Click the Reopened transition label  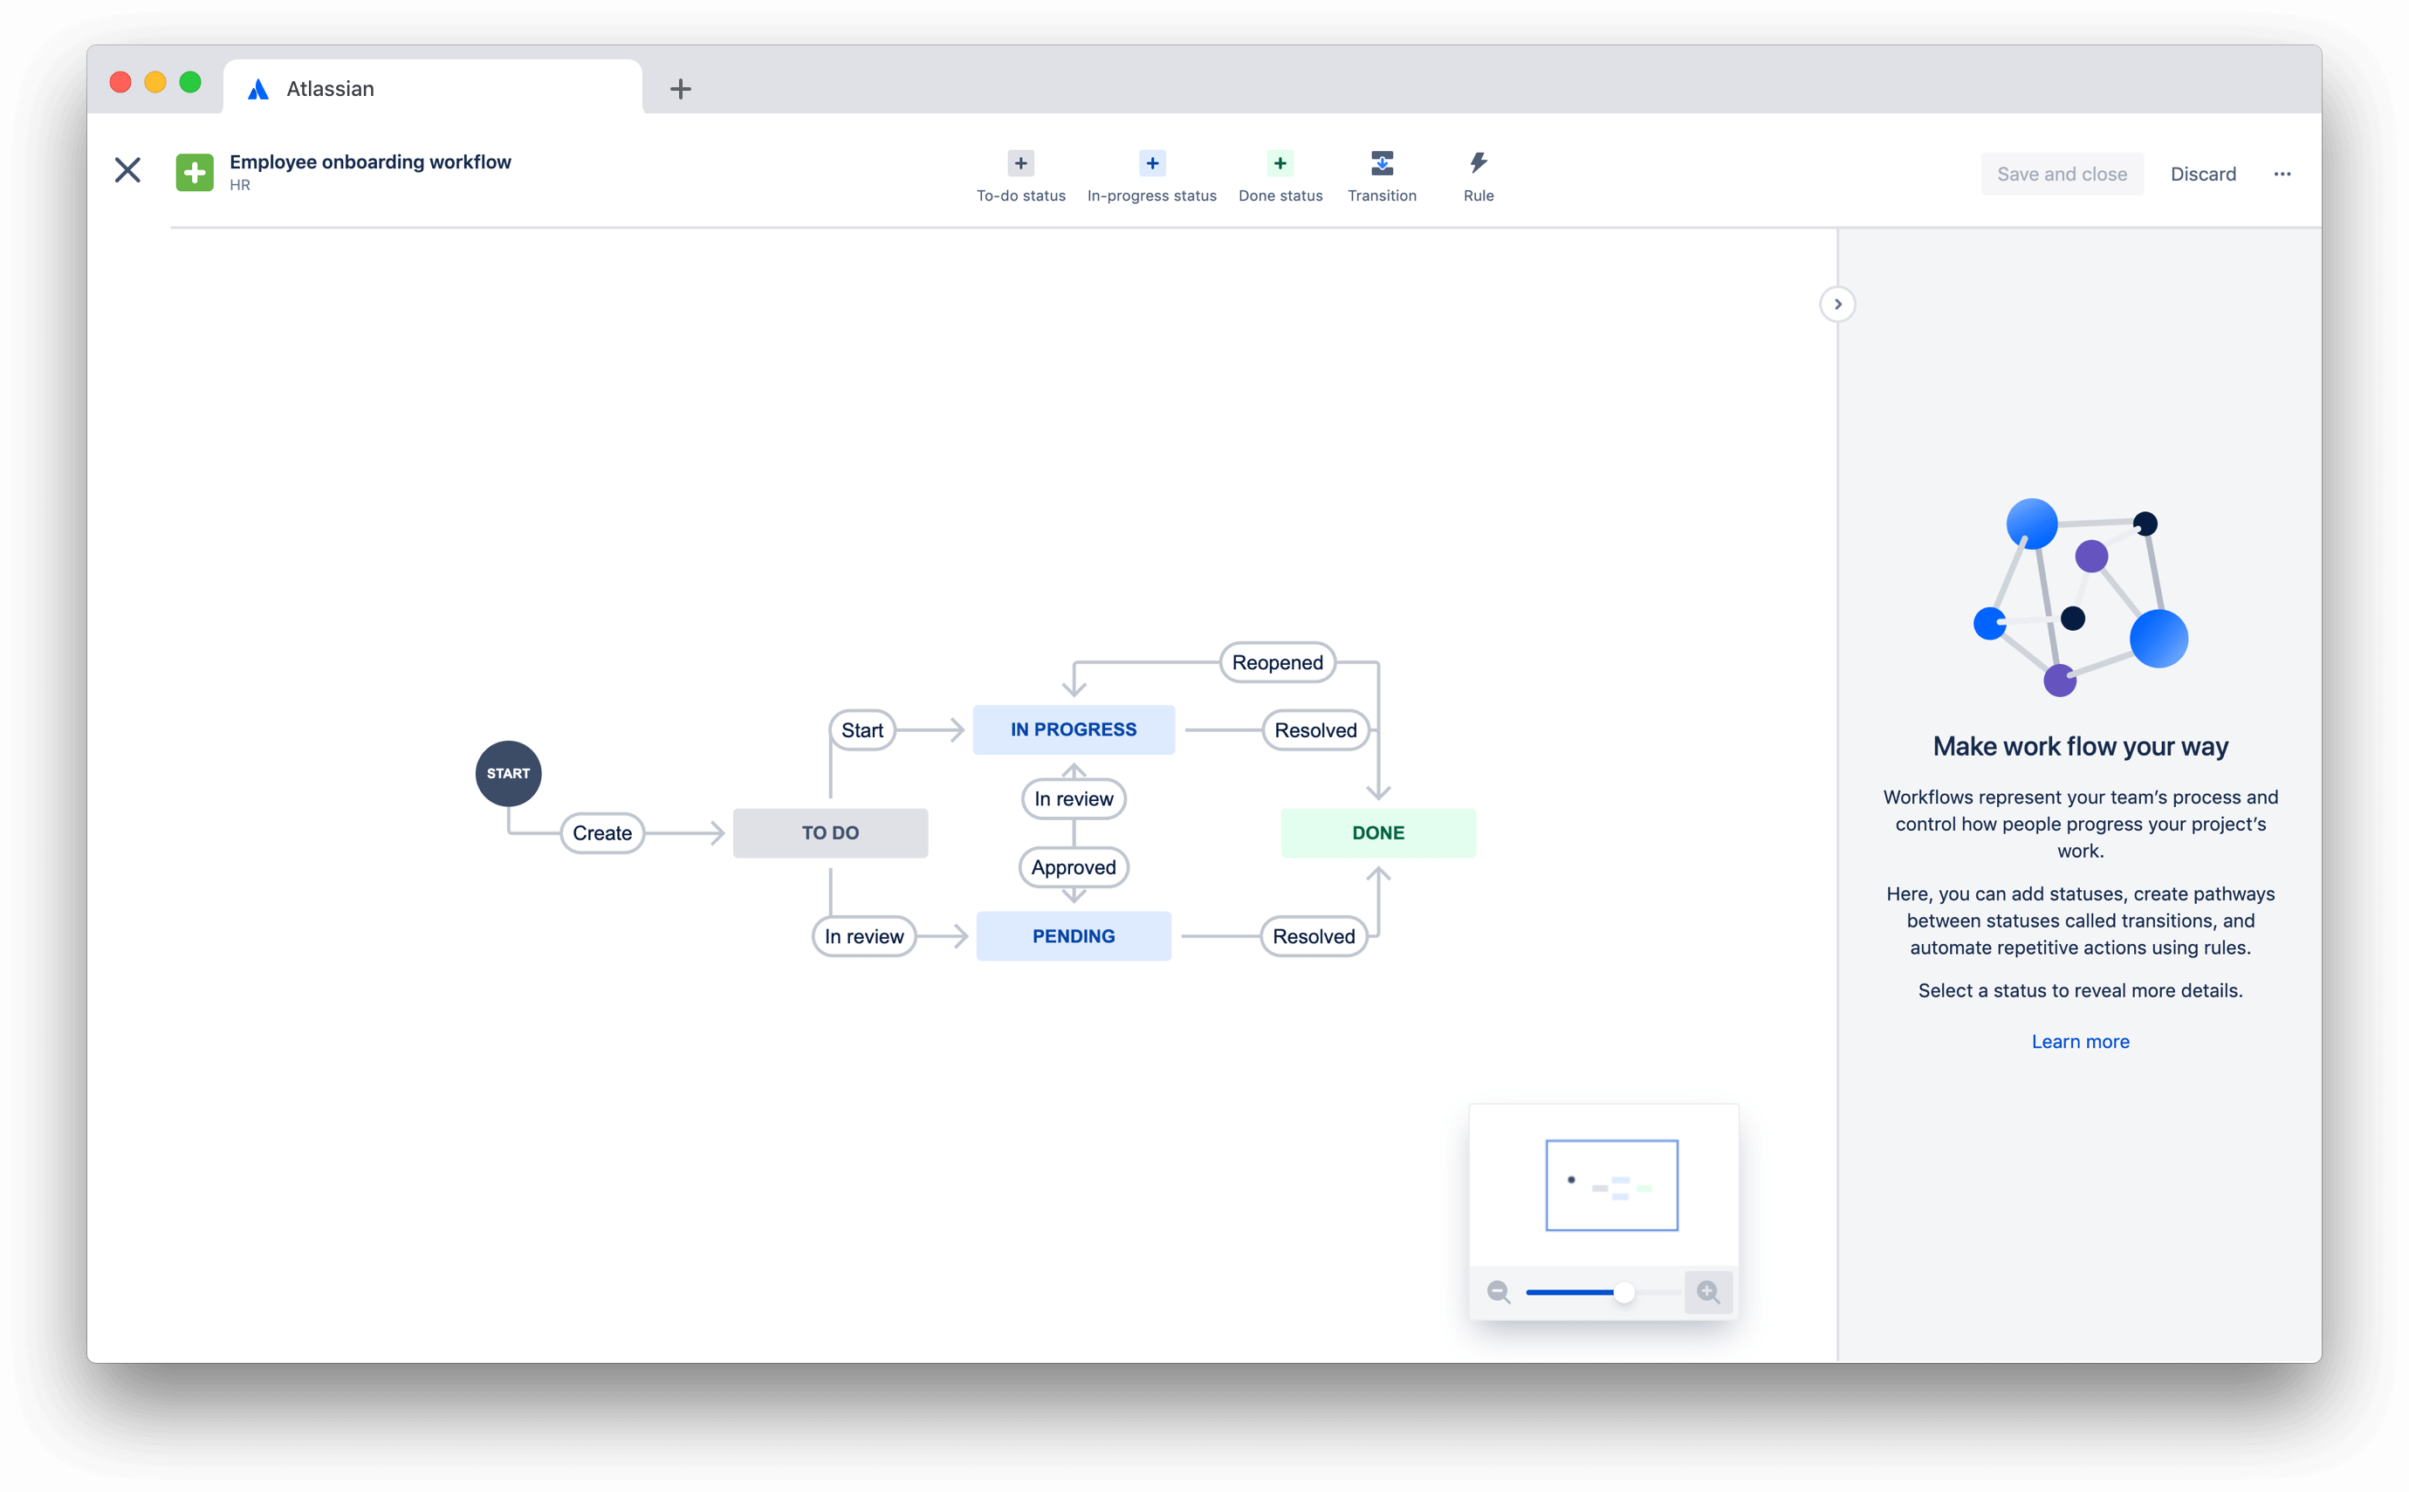click(x=1279, y=662)
